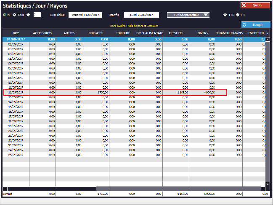273x205 pixels.
Task: Click the vertical scrollbar down arrow
Action: click(267, 184)
